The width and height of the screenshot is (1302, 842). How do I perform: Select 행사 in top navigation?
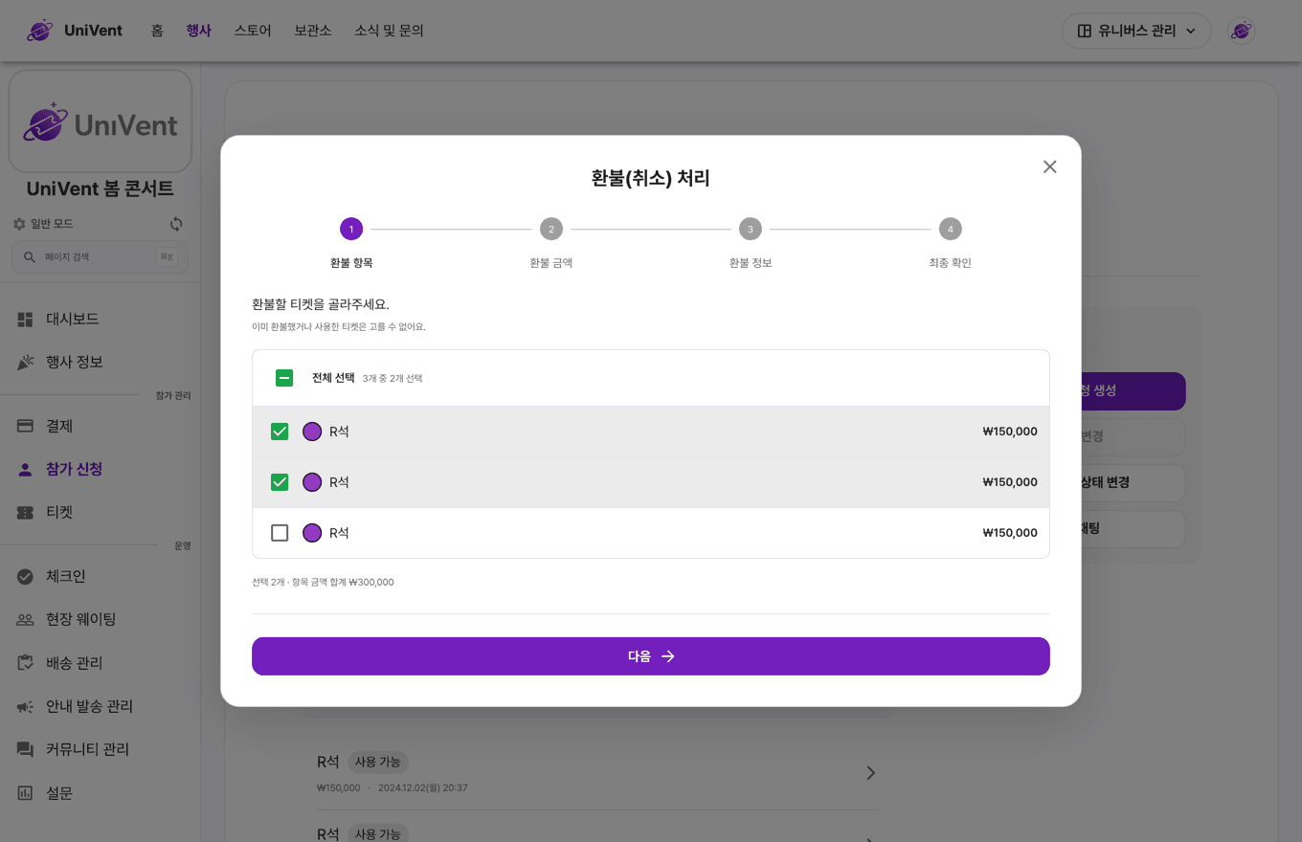click(x=198, y=31)
